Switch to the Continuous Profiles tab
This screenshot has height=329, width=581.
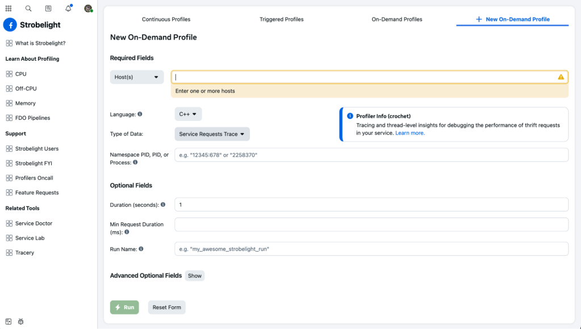(166, 19)
